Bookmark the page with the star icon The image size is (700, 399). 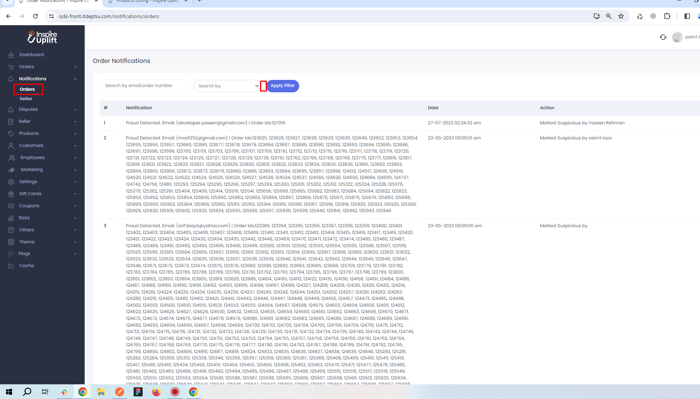pos(621,16)
